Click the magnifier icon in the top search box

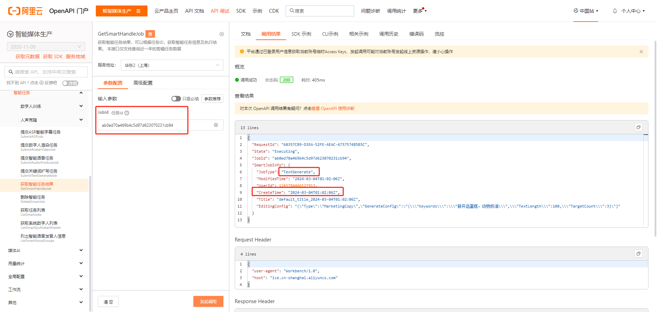(x=292, y=11)
